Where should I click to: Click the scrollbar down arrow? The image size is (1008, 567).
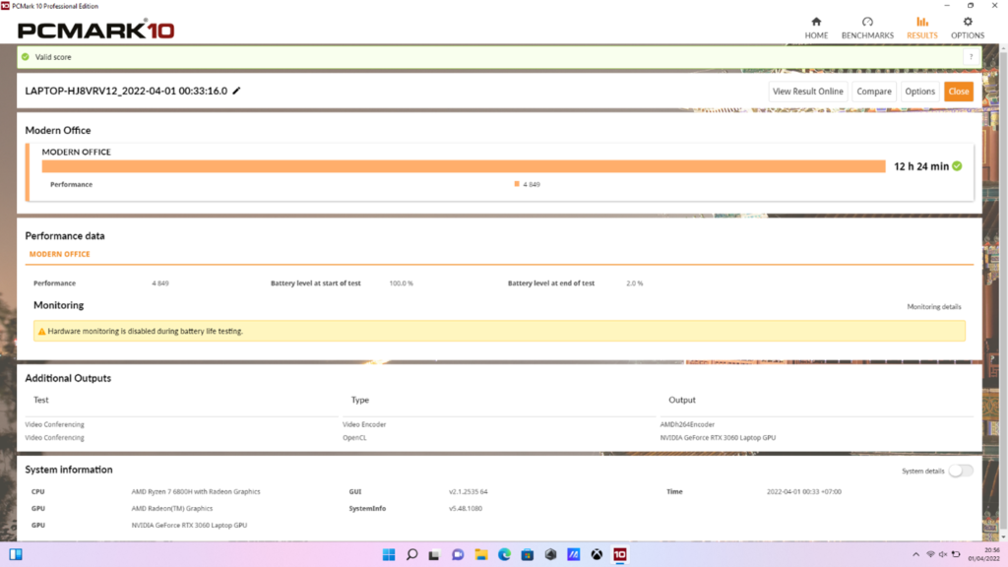[x=1003, y=536]
